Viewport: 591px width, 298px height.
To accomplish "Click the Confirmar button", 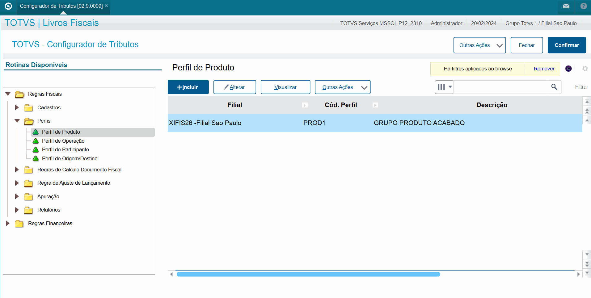I will [x=567, y=45].
